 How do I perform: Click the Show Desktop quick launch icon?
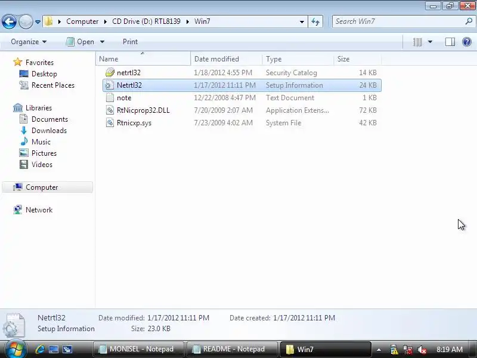[x=54, y=349]
